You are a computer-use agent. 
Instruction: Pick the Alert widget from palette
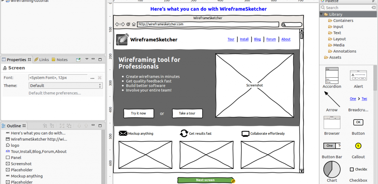[x=358, y=78]
